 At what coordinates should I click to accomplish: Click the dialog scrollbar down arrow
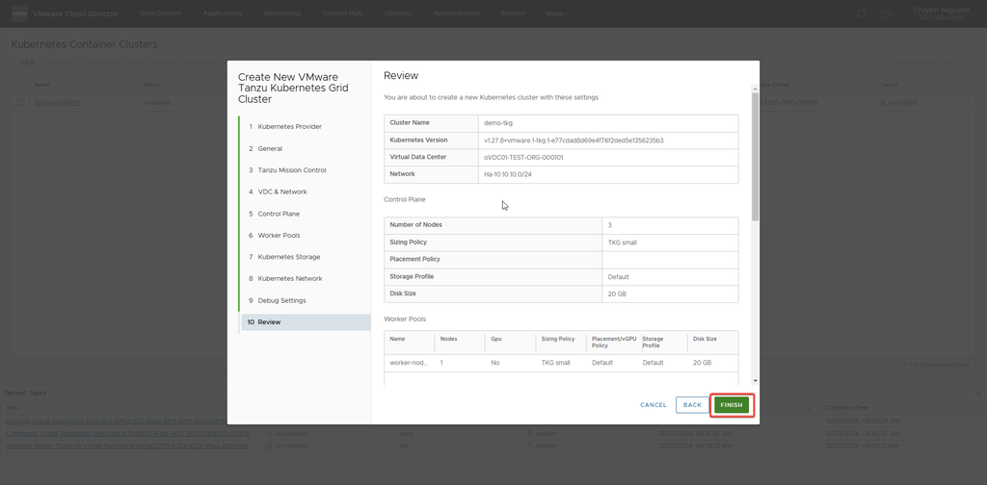click(x=755, y=380)
